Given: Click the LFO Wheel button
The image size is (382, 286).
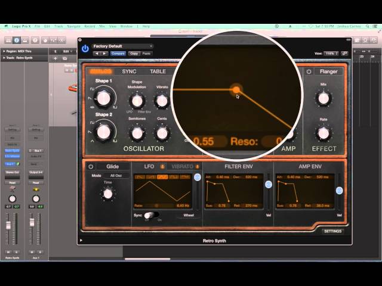Looking at the screenshot, I should pyautogui.click(x=189, y=215).
